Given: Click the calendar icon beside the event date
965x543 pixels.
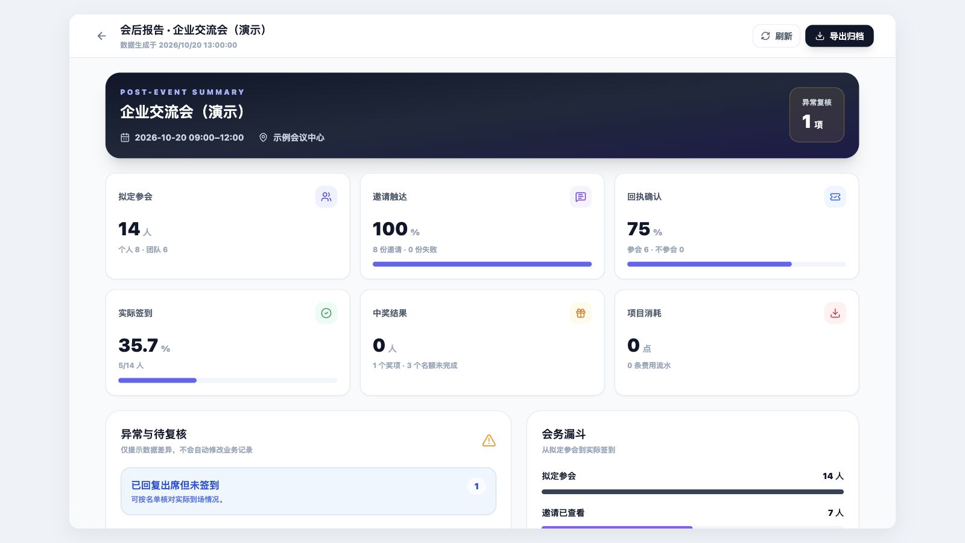Looking at the screenshot, I should (x=125, y=138).
